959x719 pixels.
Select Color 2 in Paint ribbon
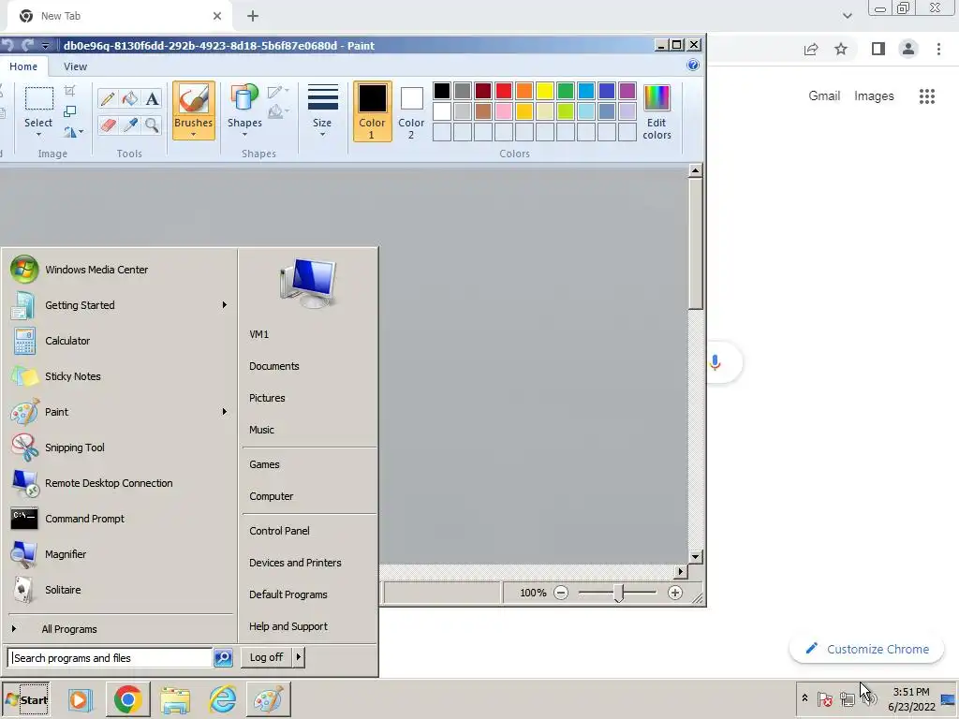[411, 111]
